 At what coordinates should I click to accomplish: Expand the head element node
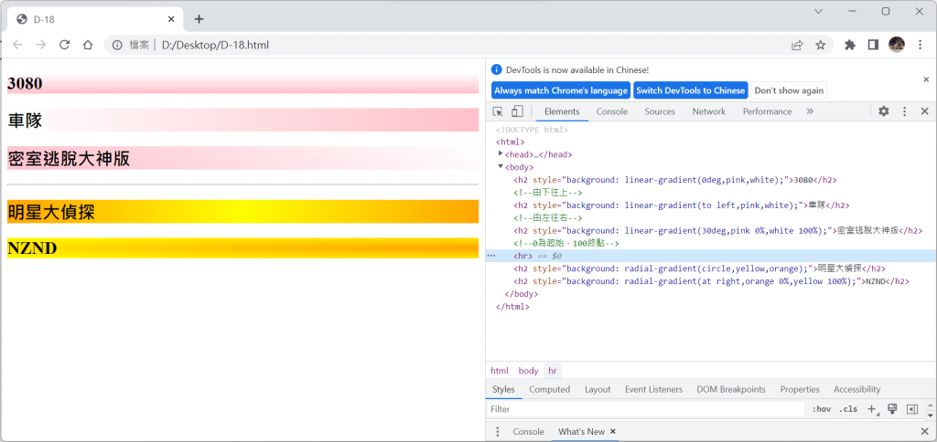501,153
